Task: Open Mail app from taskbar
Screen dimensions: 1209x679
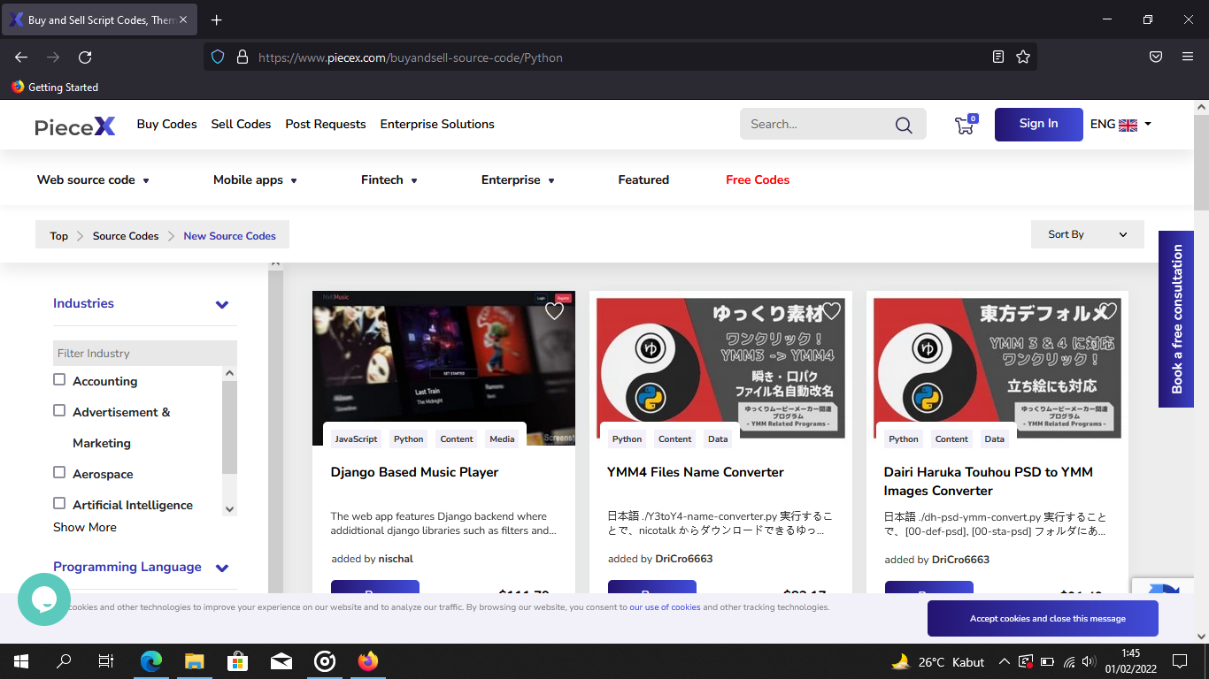Action: coord(281,661)
